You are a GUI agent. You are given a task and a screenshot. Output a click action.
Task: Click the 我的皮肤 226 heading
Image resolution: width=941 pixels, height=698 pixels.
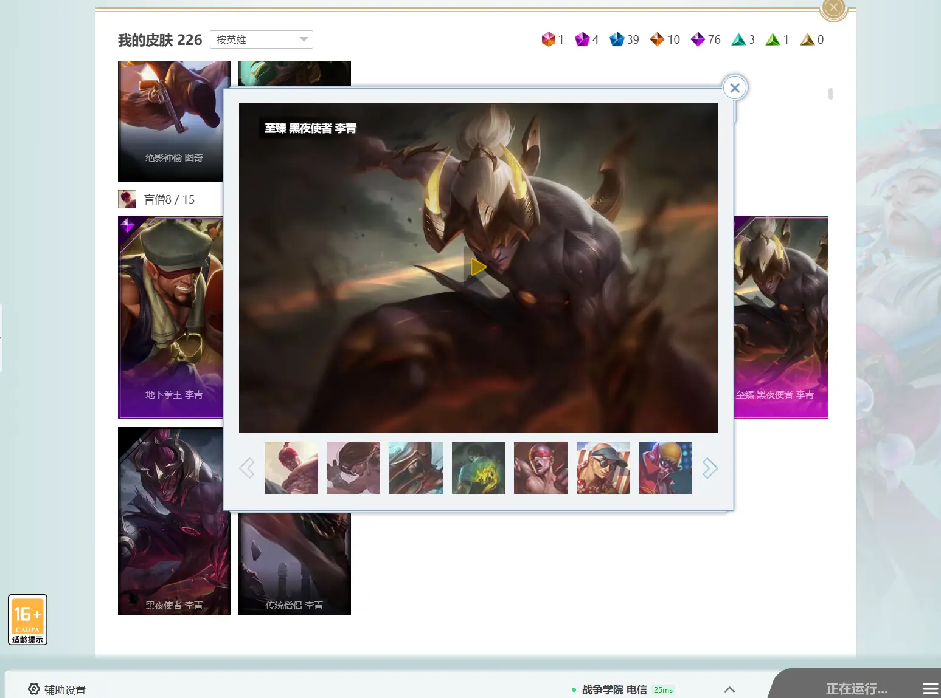pyautogui.click(x=160, y=40)
